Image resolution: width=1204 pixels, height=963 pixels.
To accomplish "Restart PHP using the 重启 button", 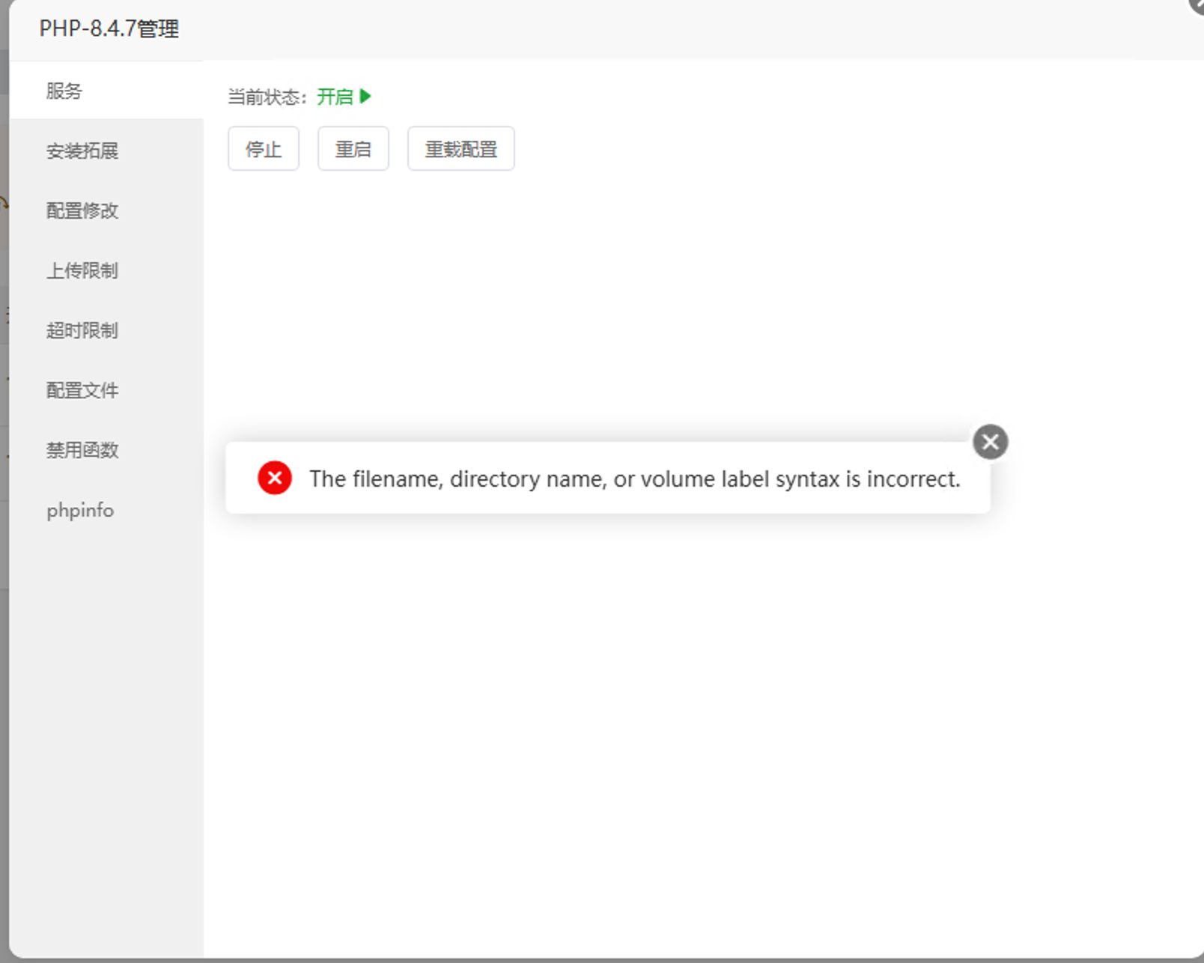I will tap(353, 148).
